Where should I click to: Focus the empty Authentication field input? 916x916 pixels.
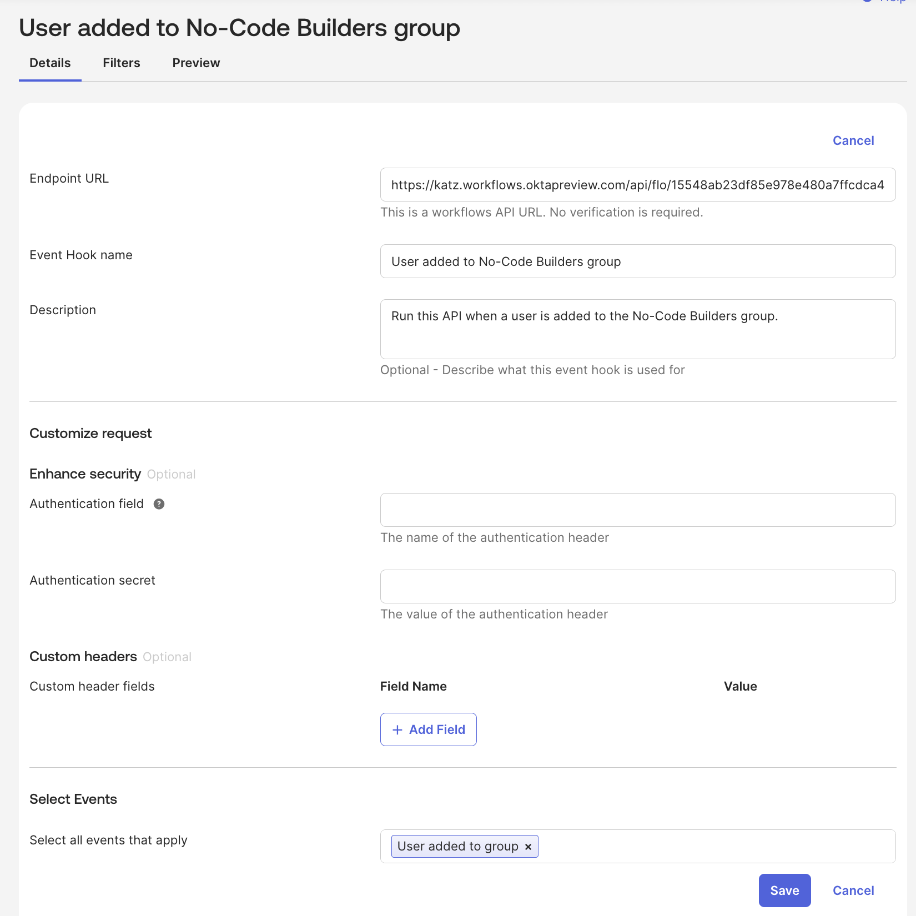click(637, 510)
